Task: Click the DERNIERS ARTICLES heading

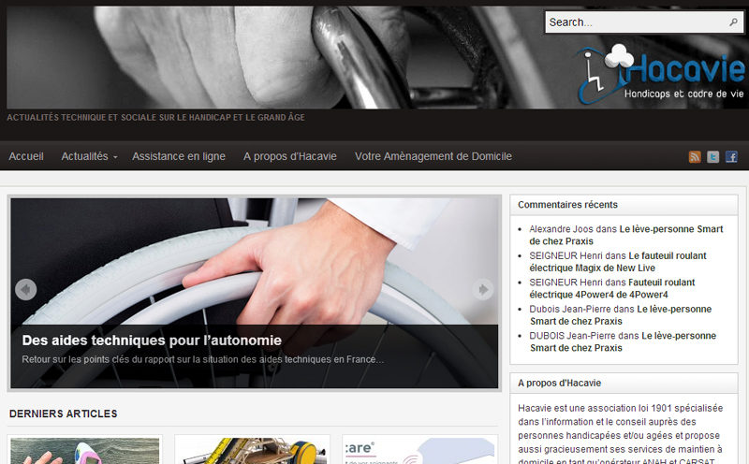Action: 63,413
